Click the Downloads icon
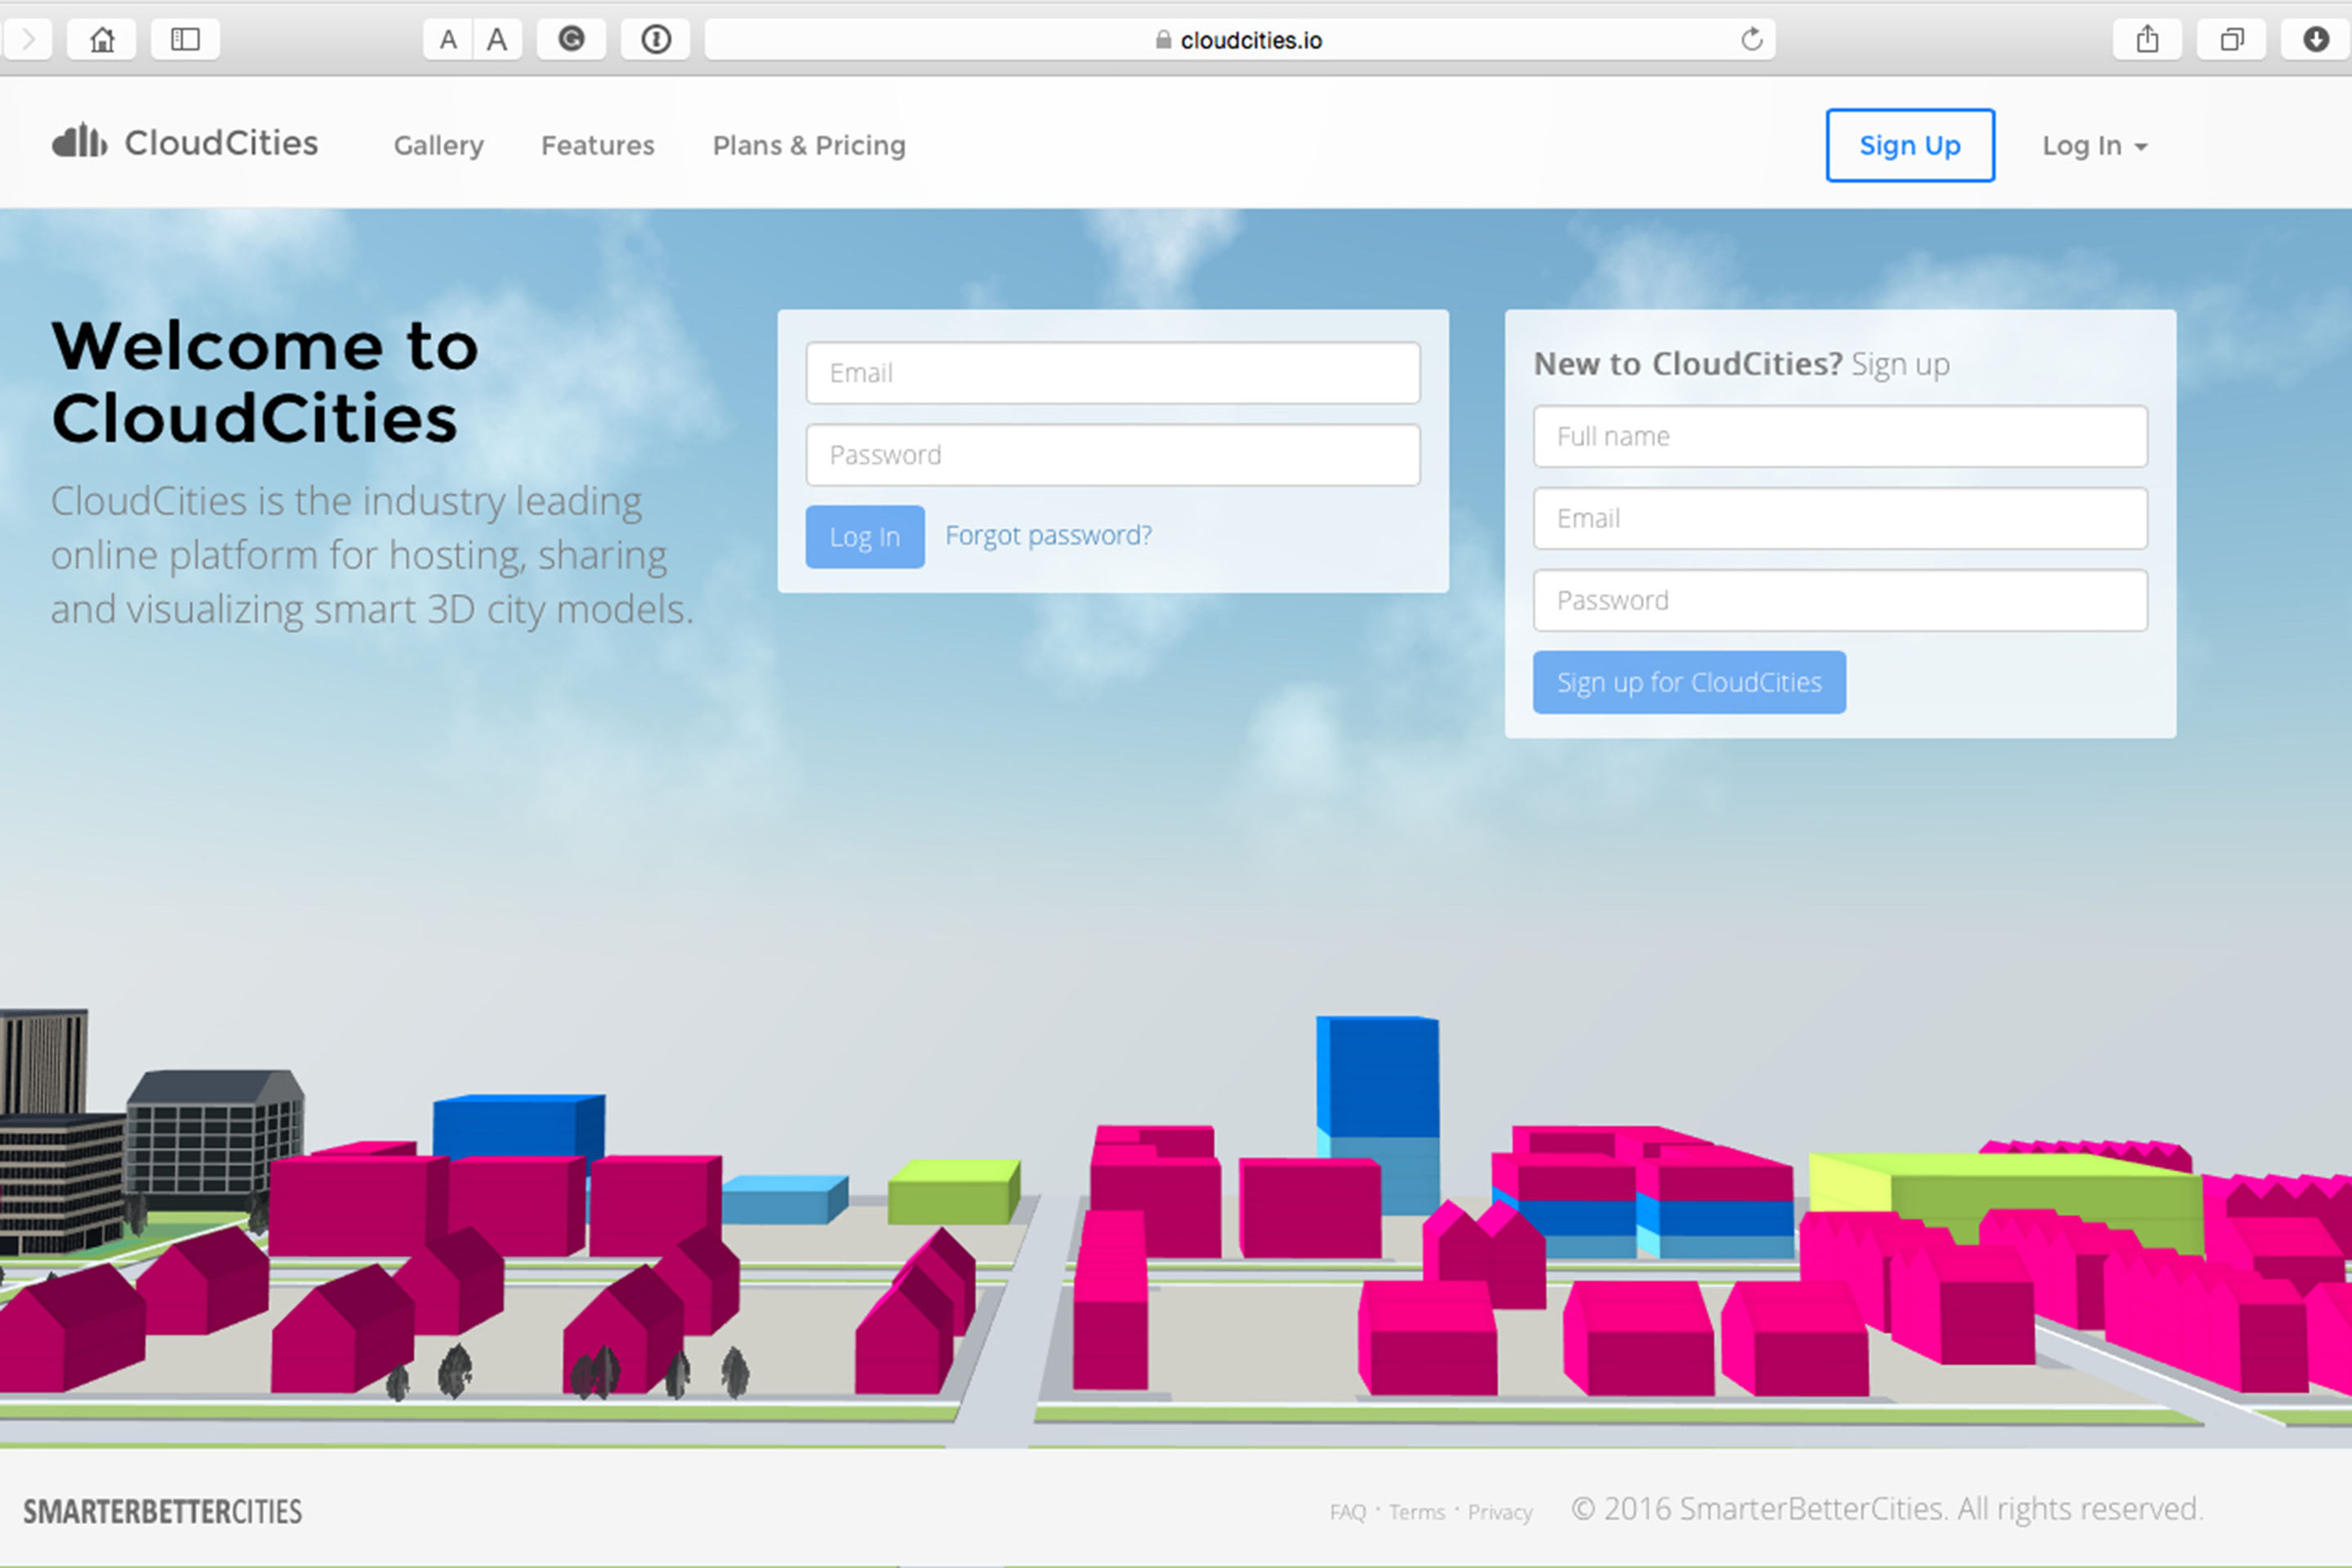 pos(2315,39)
